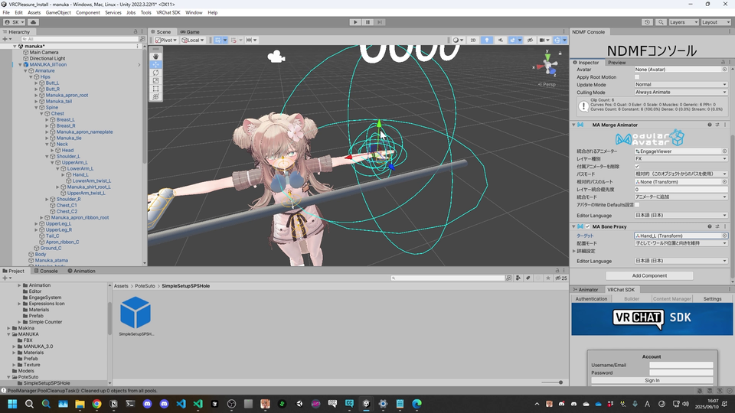This screenshot has width=735, height=413.
Task: Open the Hand_L target object picker
Action: [724, 236]
